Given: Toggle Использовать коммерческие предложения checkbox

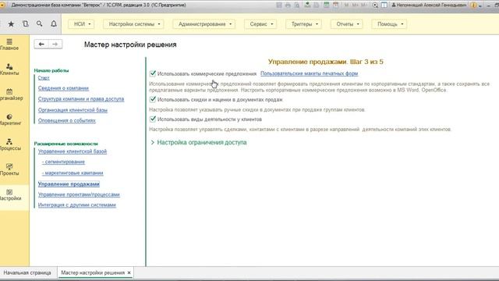Looking at the screenshot, I should tap(153, 73).
